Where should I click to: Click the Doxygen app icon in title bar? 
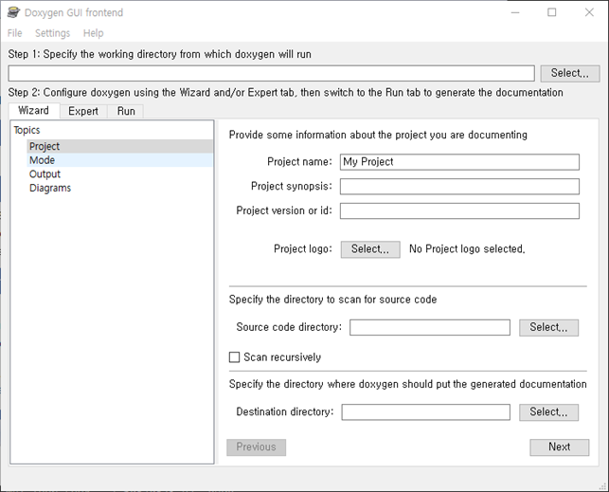pos(13,12)
